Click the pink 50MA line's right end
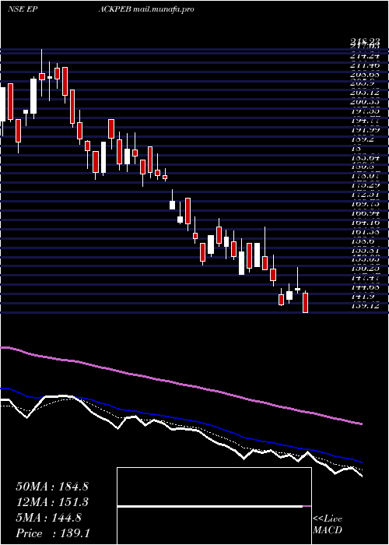Screen dimensions: 389x545 click(x=361, y=424)
